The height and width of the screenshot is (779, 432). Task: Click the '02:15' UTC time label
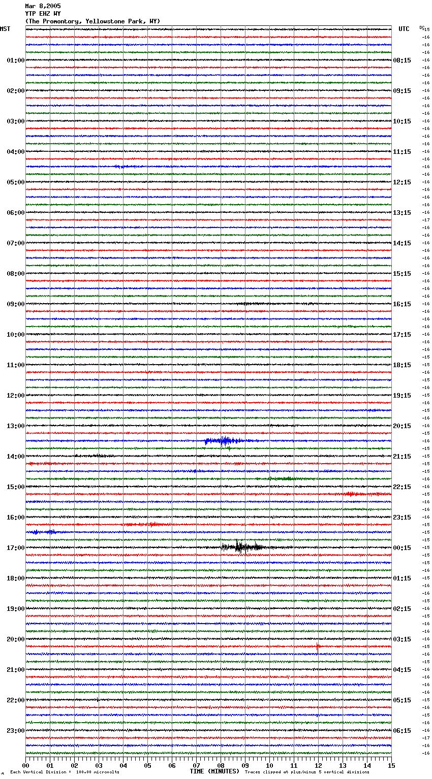tap(402, 609)
